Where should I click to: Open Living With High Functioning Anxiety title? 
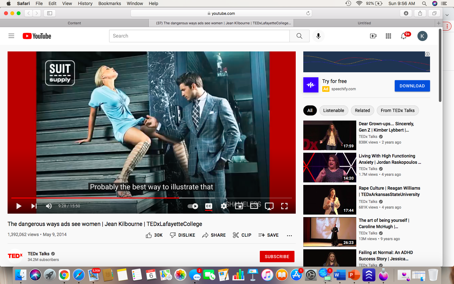390,159
